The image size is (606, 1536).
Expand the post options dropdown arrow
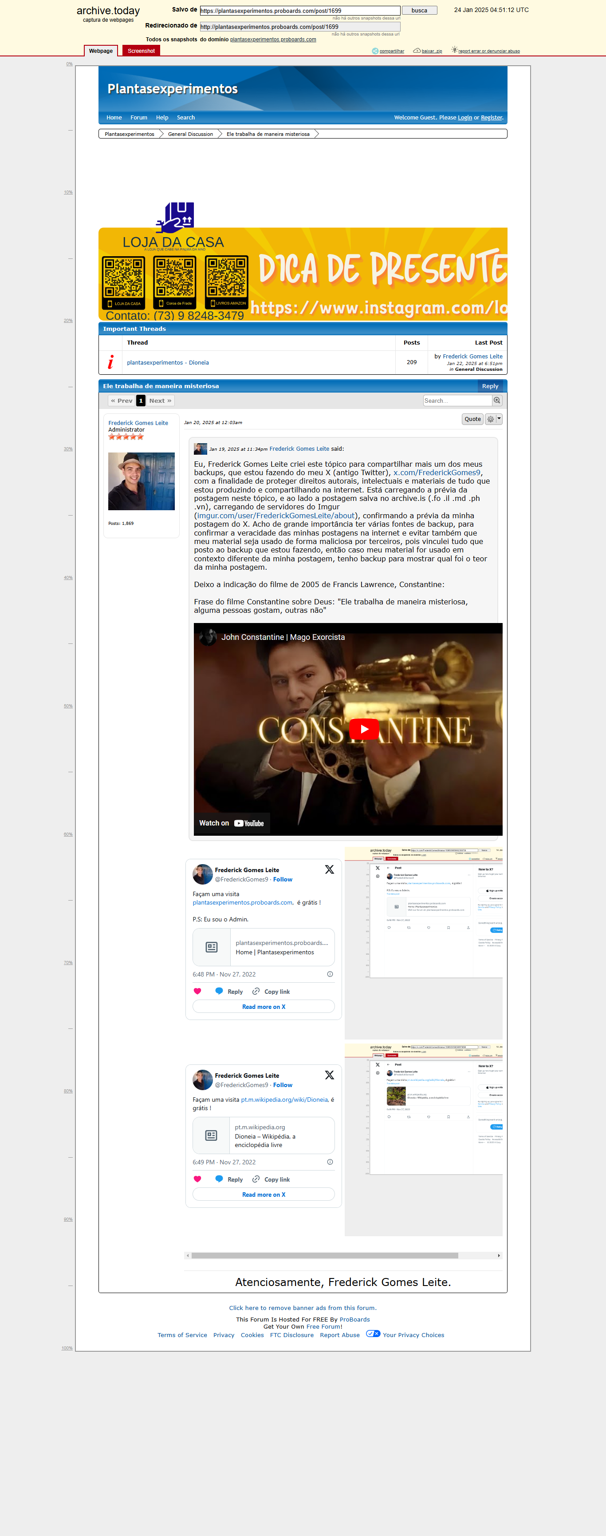[500, 419]
